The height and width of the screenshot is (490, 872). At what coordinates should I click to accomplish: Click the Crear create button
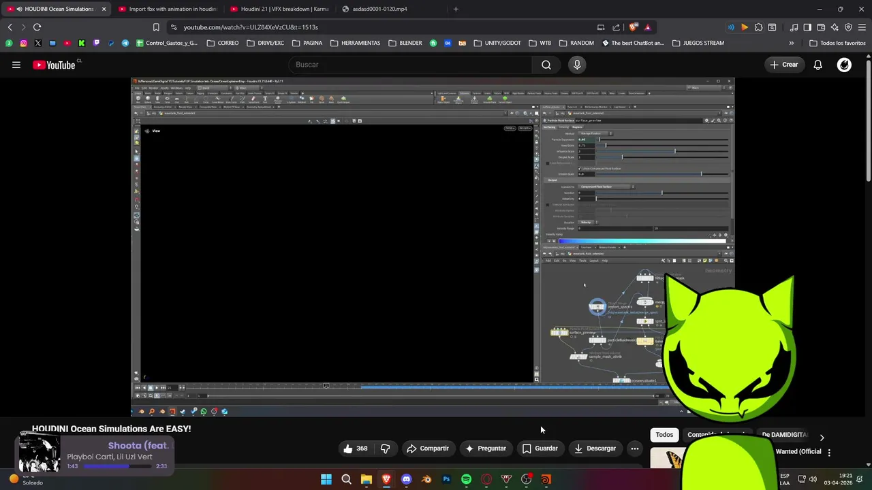[x=783, y=65]
